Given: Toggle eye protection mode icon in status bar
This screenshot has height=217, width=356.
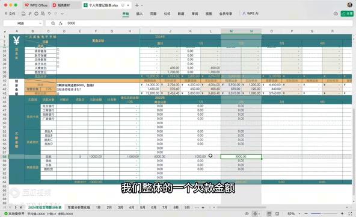Looking at the screenshot, I should pyautogui.click(x=247, y=214).
